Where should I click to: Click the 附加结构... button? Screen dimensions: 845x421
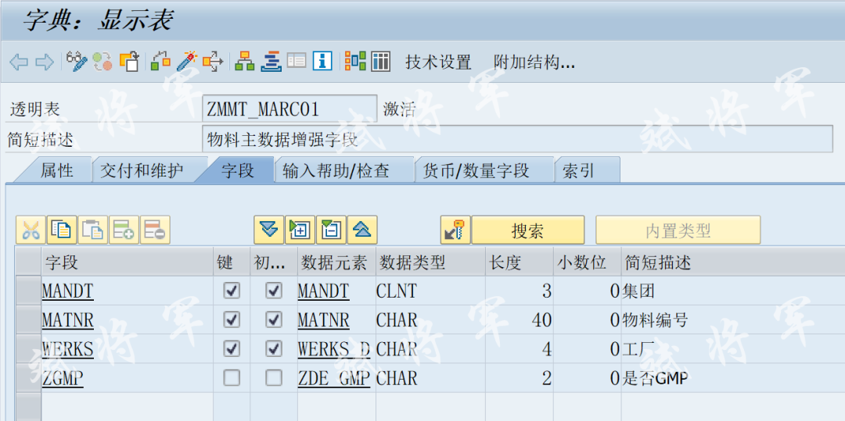pyautogui.click(x=534, y=62)
